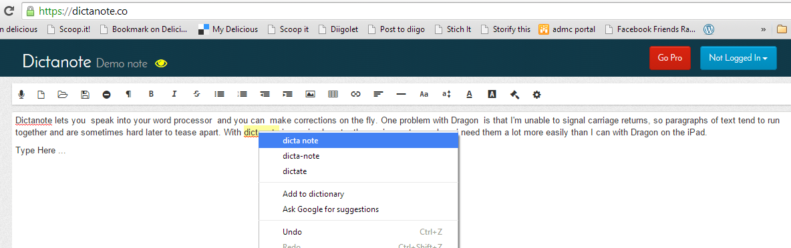Start dictation with the microphone icon
The height and width of the screenshot is (248, 791).
21,94
